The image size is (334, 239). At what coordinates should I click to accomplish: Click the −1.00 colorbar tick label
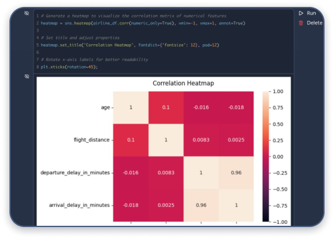(280, 222)
